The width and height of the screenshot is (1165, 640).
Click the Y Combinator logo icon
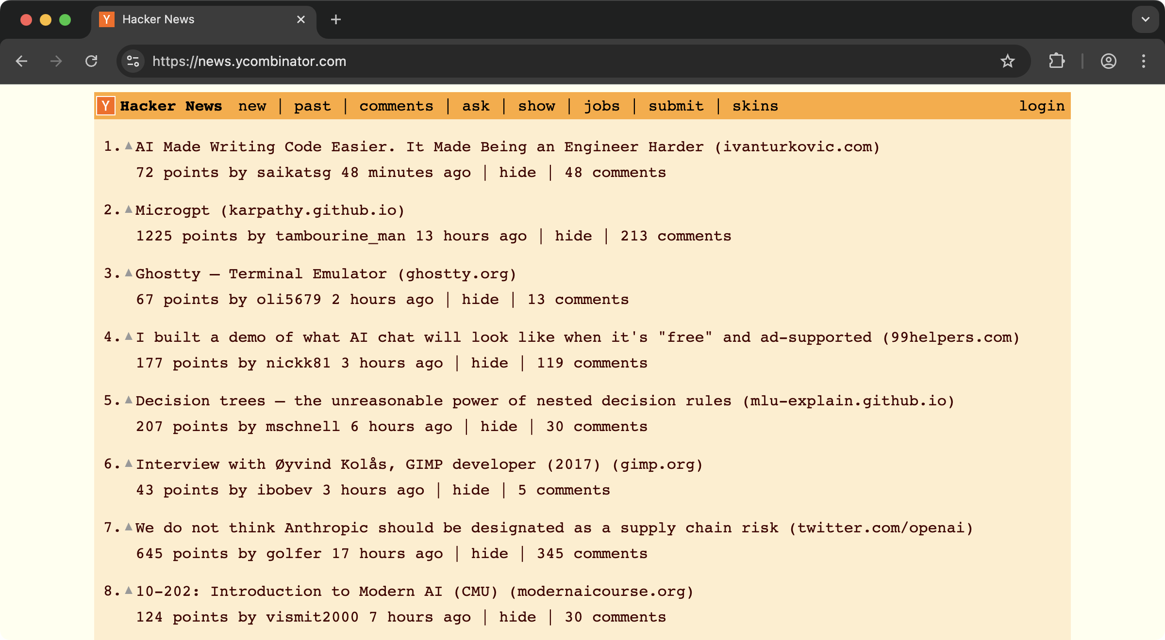click(x=105, y=106)
